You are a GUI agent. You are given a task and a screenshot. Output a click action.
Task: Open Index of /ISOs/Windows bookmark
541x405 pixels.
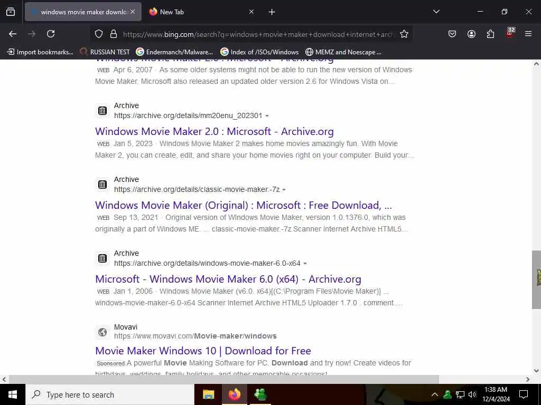click(259, 52)
